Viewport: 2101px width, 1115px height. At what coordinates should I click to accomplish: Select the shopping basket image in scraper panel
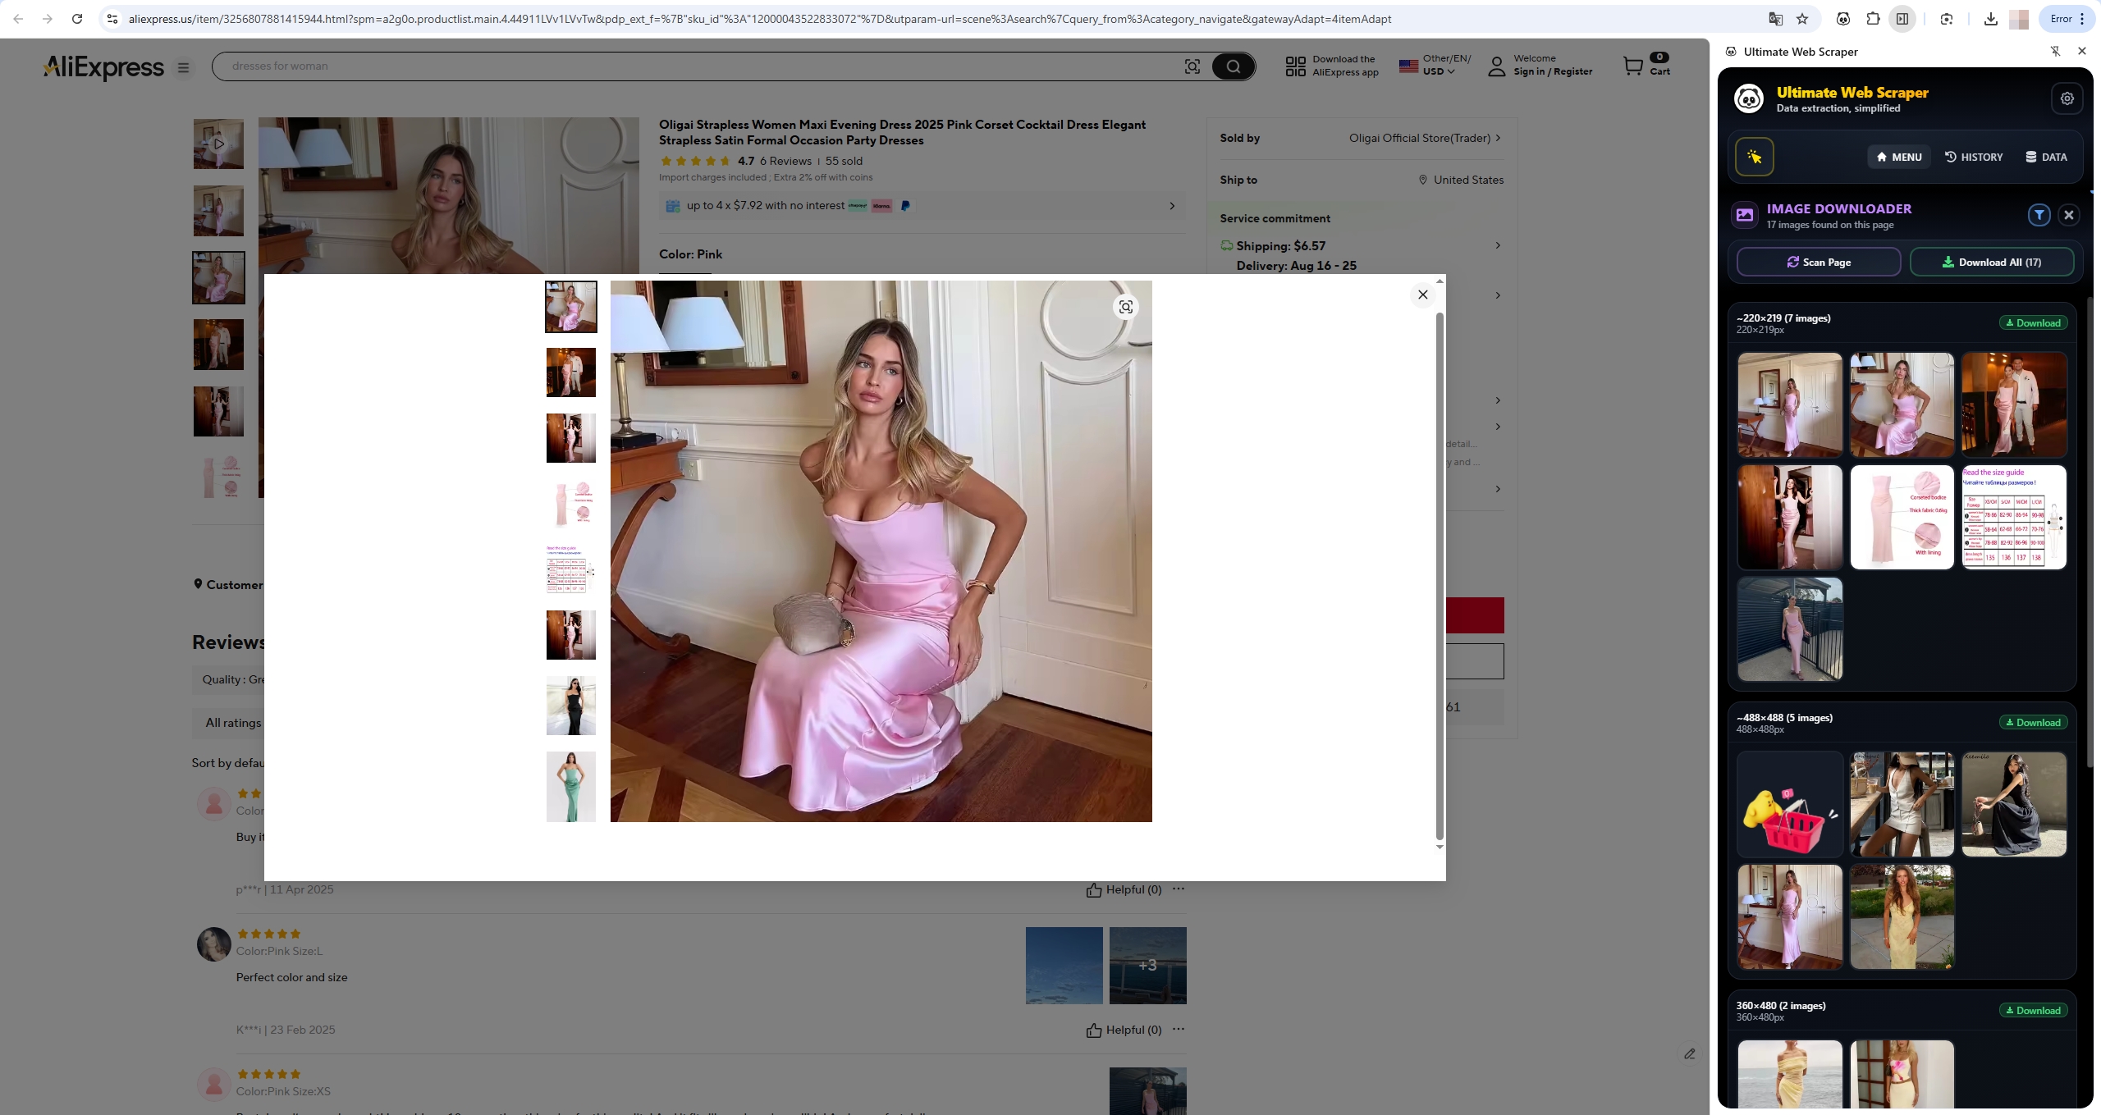pos(1790,804)
